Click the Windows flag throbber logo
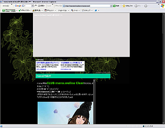Screen dimensions: 165x128 point(162,6)
